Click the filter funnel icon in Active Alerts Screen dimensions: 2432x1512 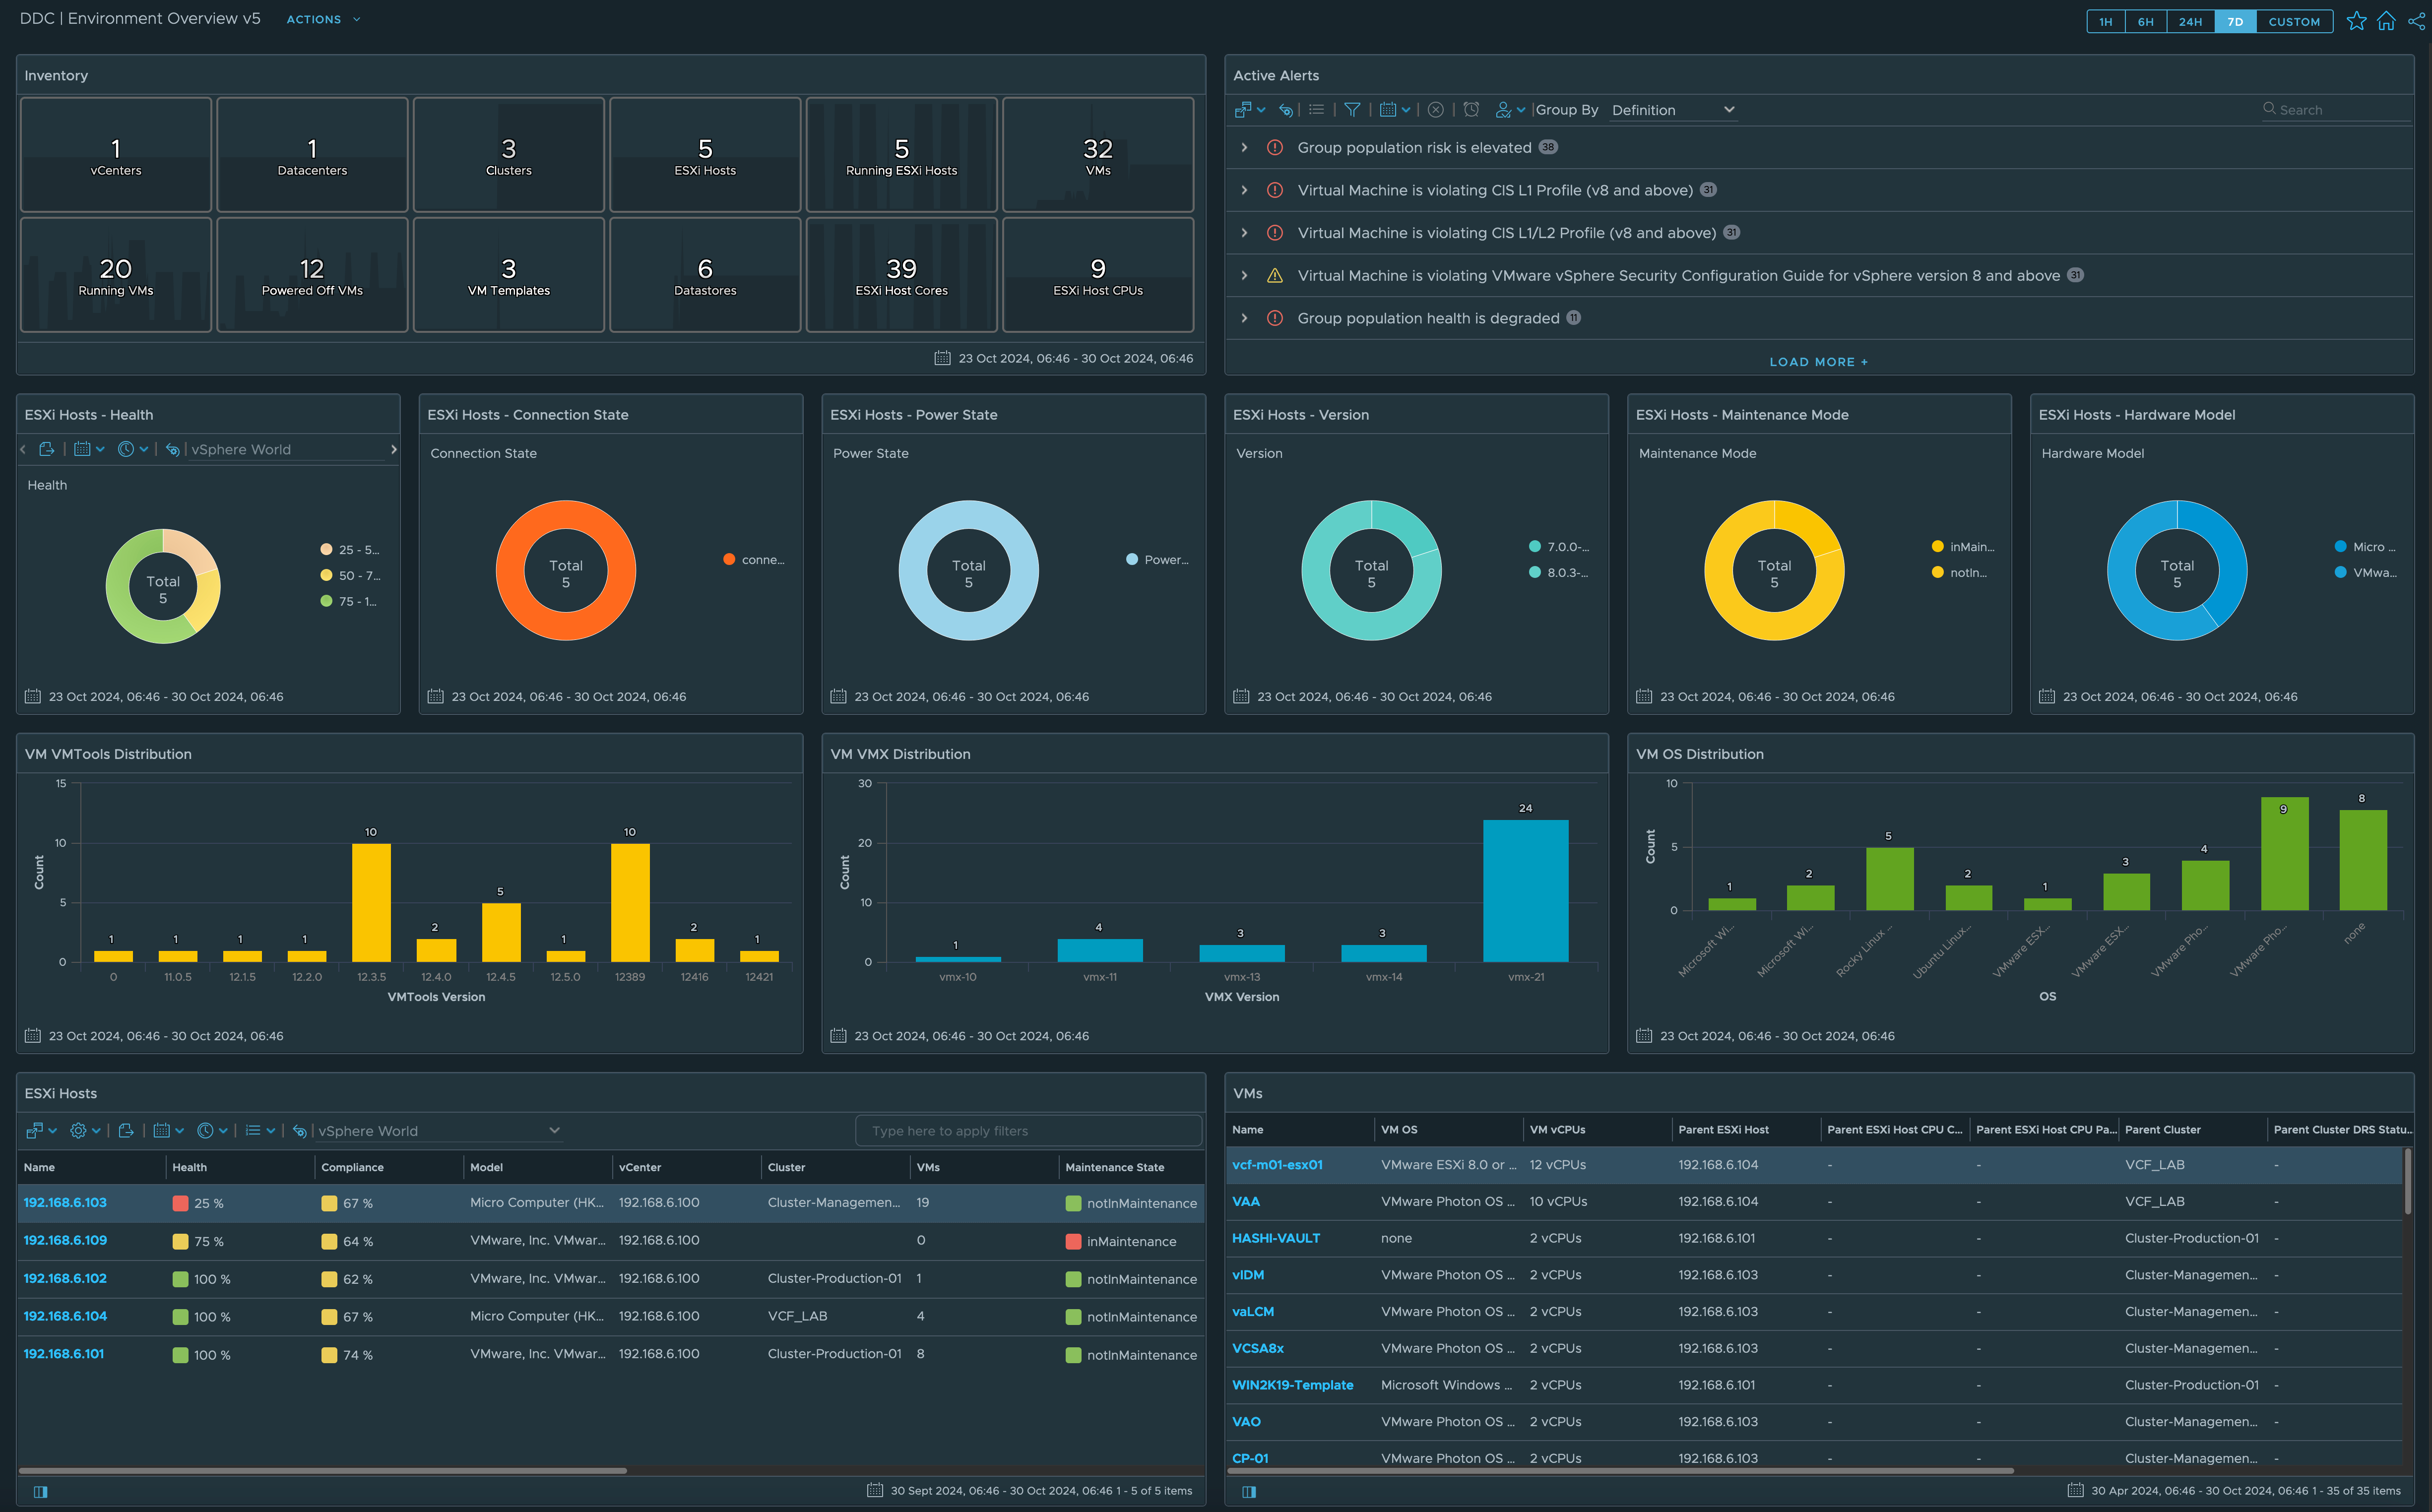1352,110
